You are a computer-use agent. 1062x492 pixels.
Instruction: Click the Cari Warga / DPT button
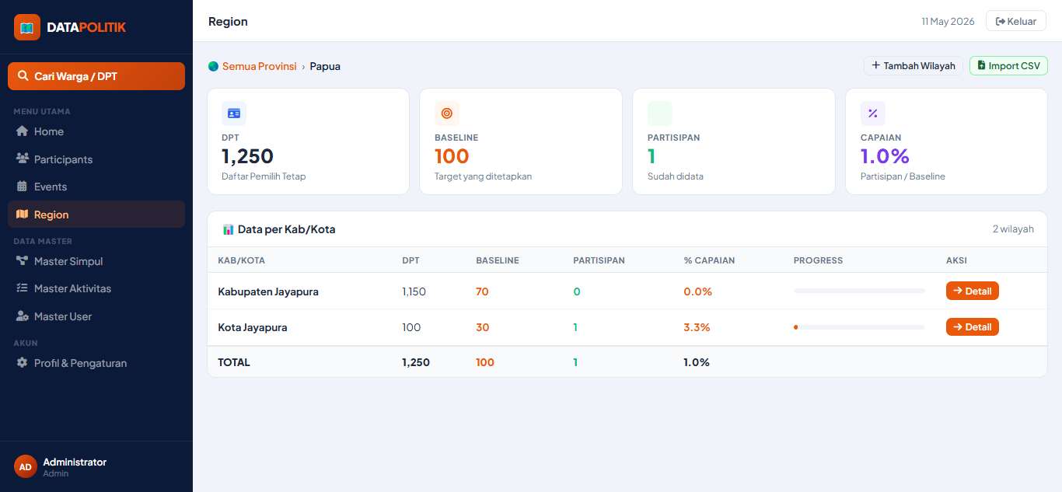pyautogui.click(x=96, y=76)
